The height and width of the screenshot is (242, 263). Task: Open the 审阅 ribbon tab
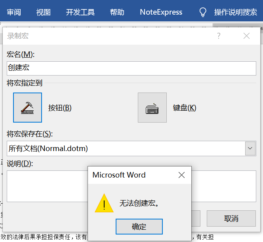point(14,12)
